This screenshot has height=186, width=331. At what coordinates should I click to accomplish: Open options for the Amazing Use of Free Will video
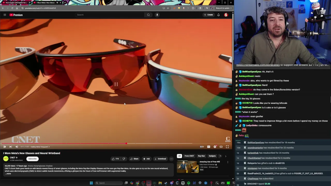click(228, 162)
